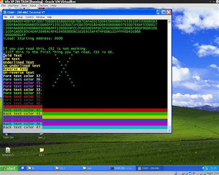Viewport: 219px width, 175px height.
Task: Switch to TASM Z80 command prompt taskbar button
Action: tap(122, 168)
